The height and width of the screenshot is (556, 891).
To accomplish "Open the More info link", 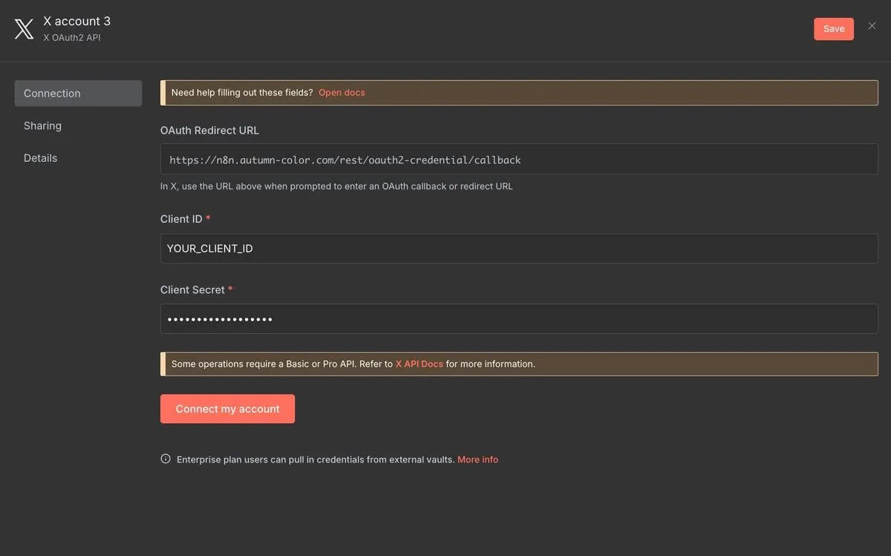I will tap(477, 459).
